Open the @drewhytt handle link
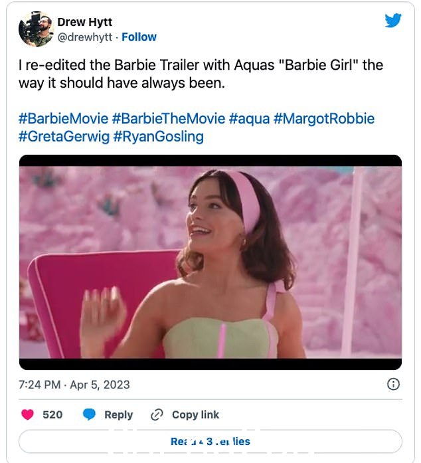 coord(85,37)
